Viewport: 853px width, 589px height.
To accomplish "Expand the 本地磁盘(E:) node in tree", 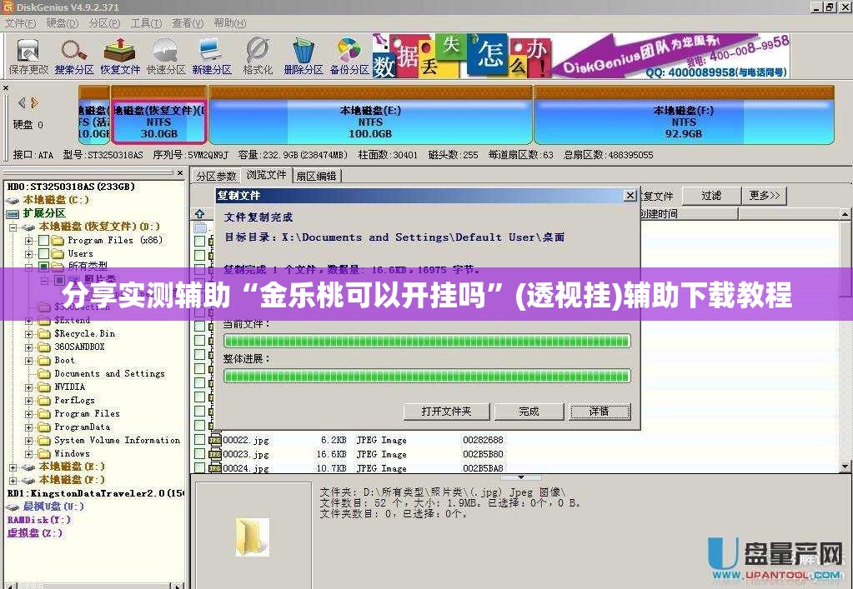I will [13, 467].
